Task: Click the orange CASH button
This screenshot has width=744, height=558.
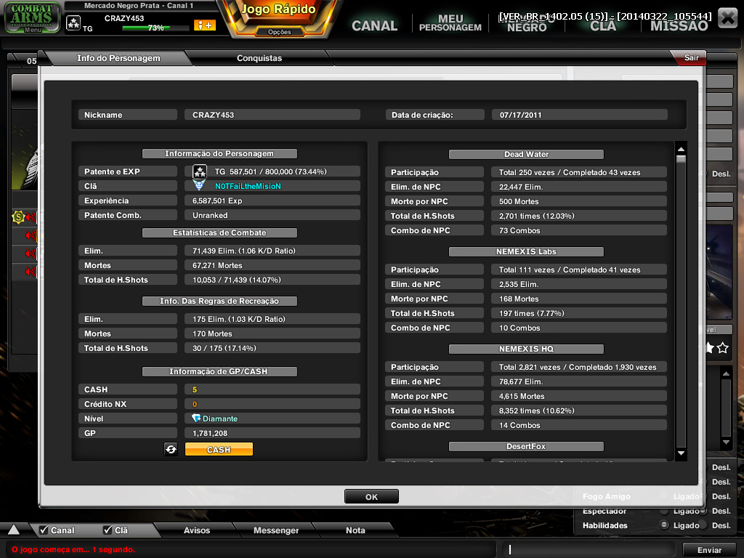Action: coord(219,449)
